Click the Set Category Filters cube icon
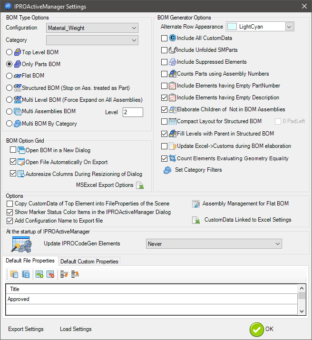Screen dimensions: 312x340 coord(167,170)
